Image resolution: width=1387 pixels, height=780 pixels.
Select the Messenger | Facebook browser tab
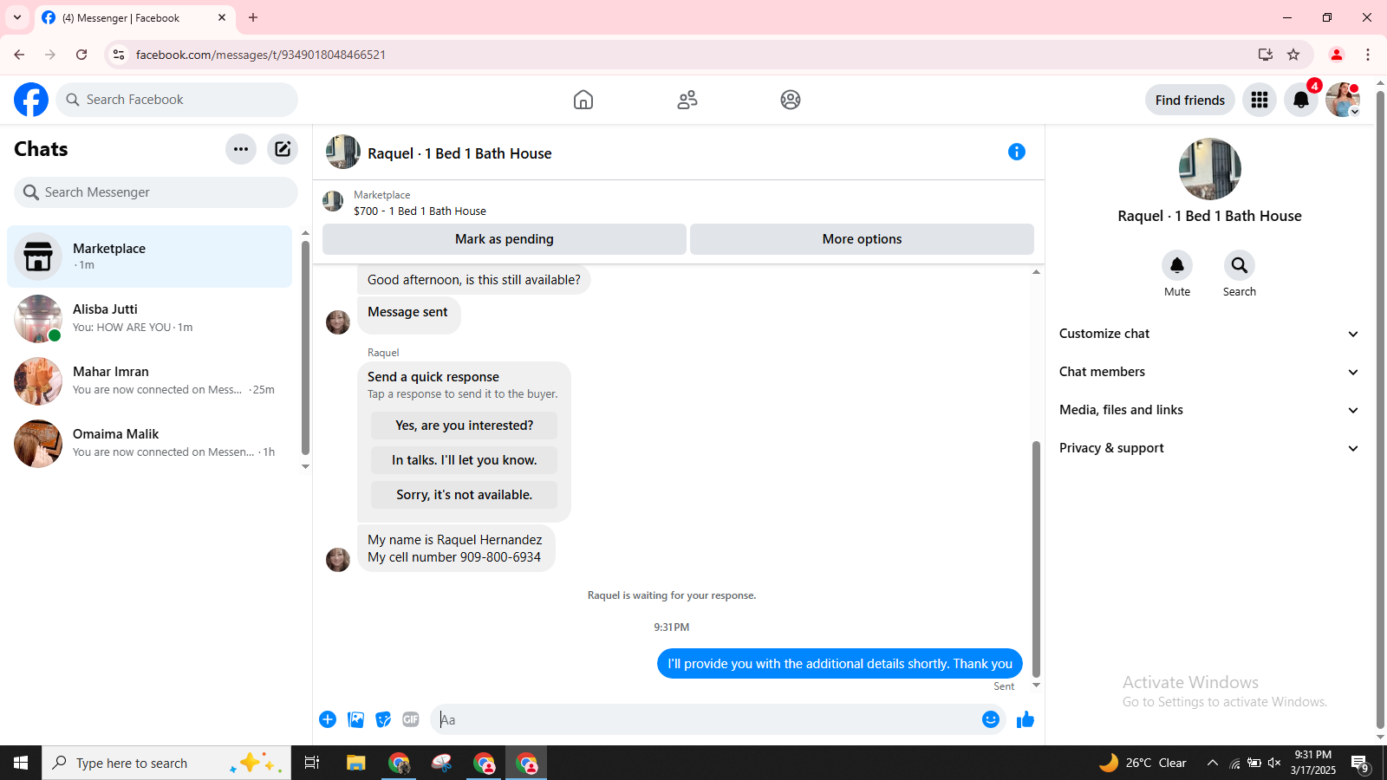134,17
